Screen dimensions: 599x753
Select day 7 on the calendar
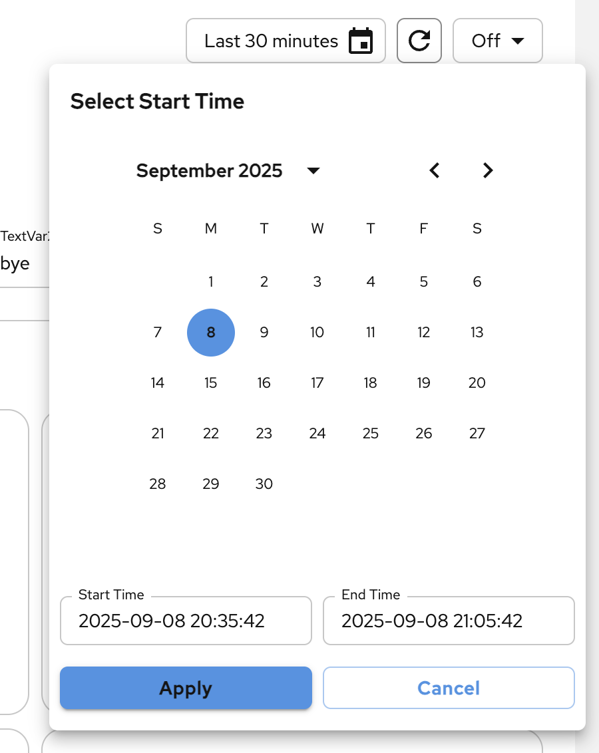(x=158, y=333)
